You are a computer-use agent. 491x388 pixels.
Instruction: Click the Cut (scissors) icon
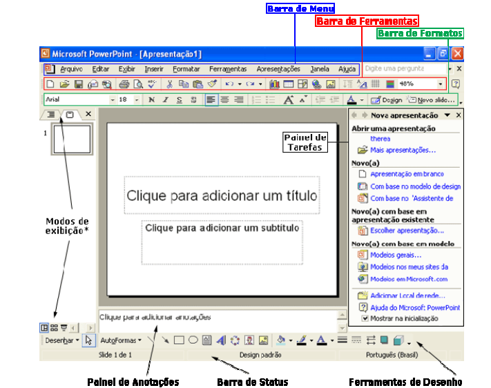(x=169, y=84)
